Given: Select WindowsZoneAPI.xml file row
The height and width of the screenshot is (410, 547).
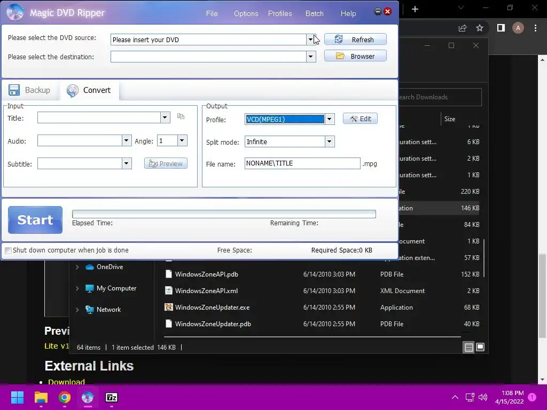Looking at the screenshot, I should (x=322, y=291).
